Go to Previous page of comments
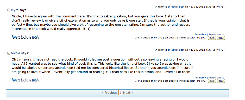Image resolution: width=245 pixels, height=100 pixels. (110, 93)
